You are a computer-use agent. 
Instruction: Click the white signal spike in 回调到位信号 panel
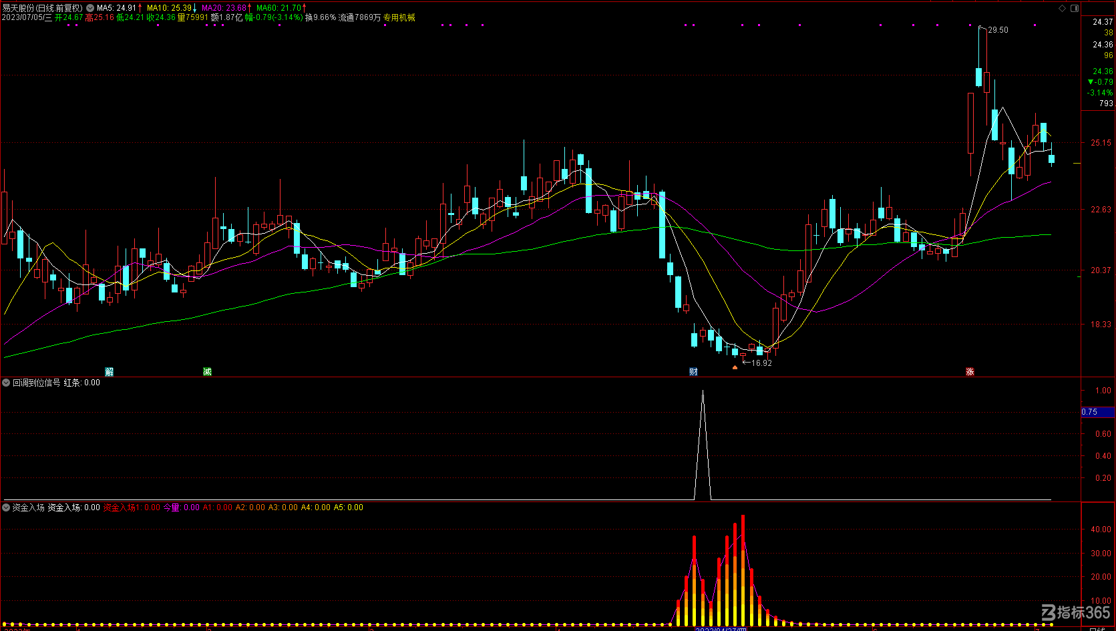click(703, 445)
